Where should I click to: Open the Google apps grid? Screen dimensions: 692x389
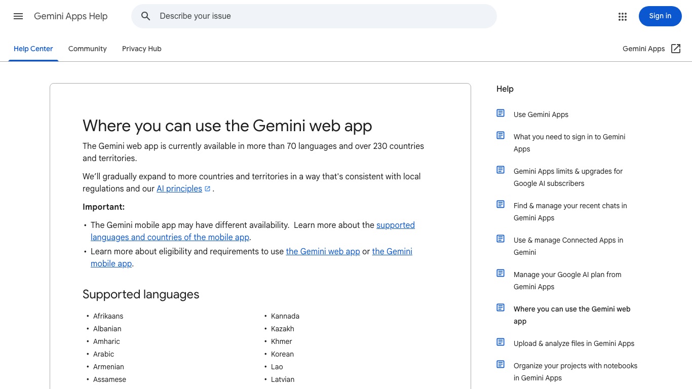pos(623,16)
